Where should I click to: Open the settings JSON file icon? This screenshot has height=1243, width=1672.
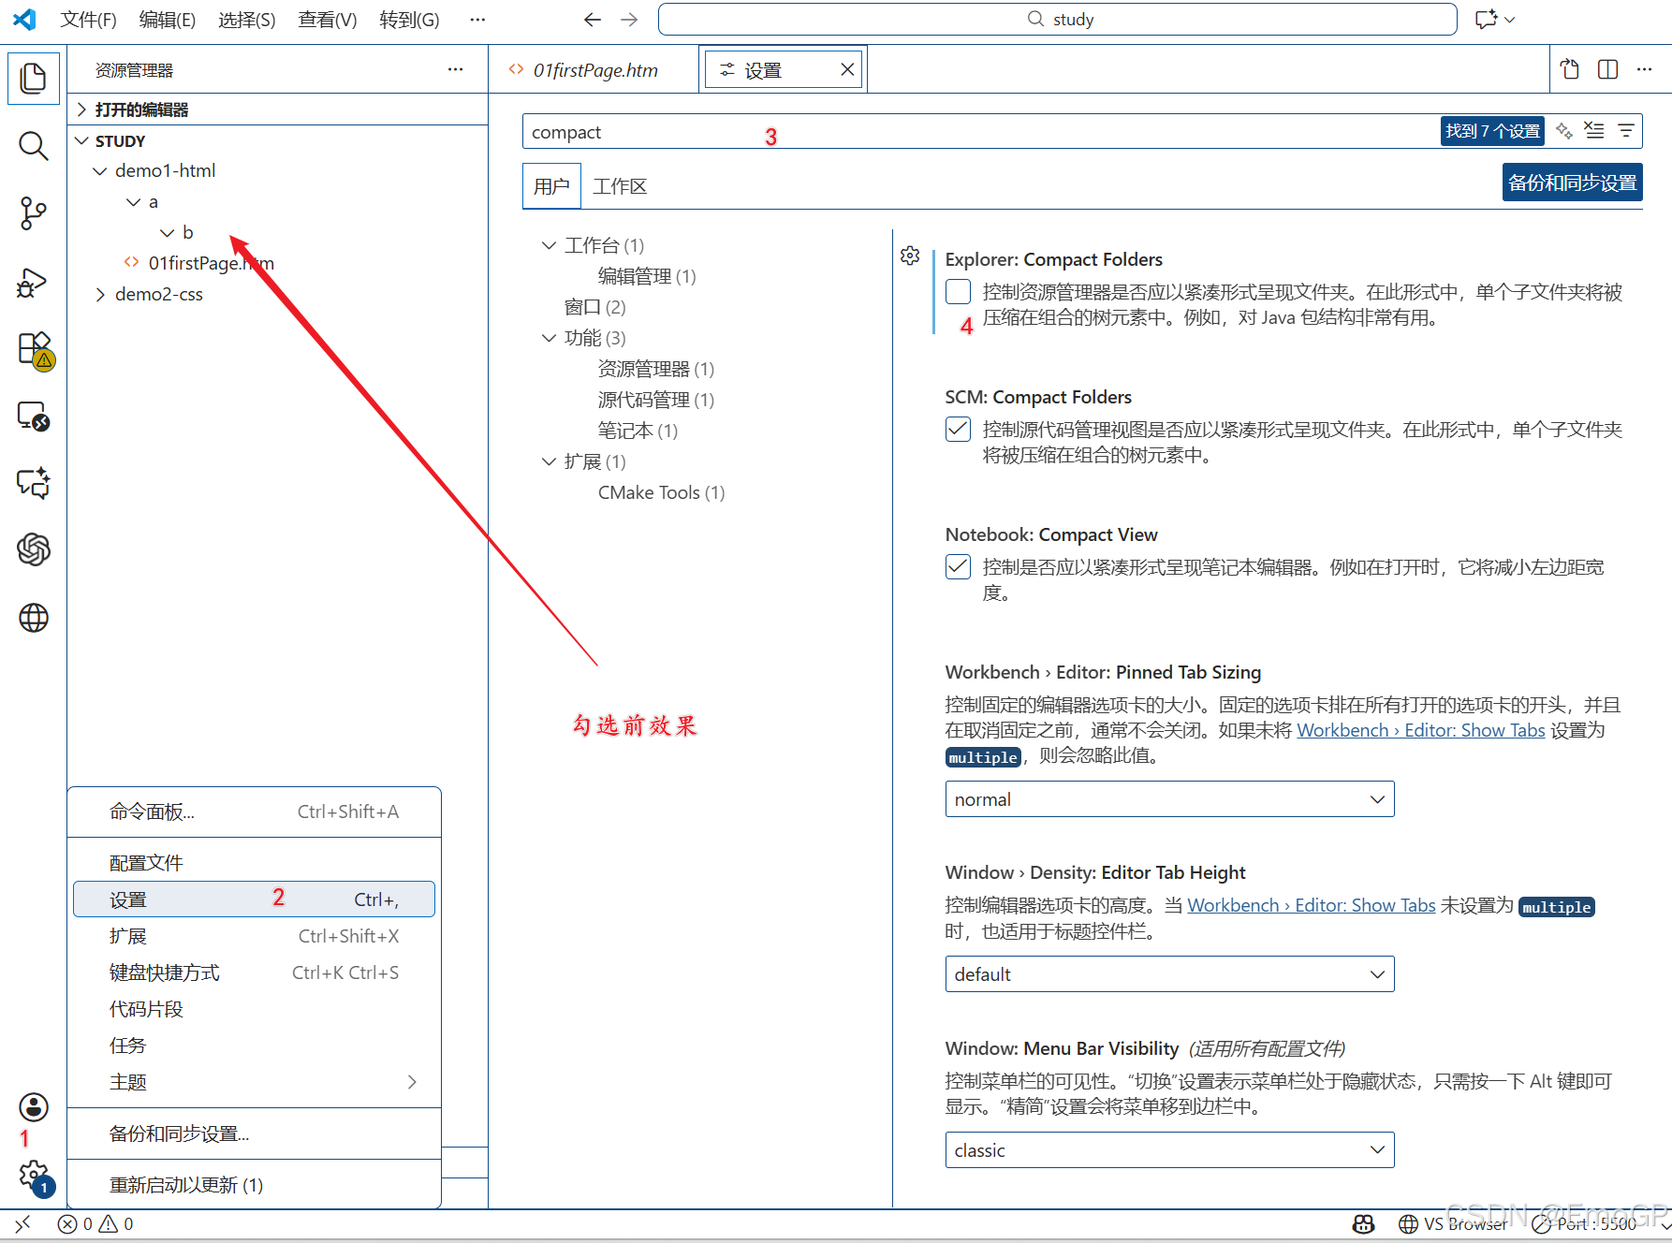coord(1570,69)
